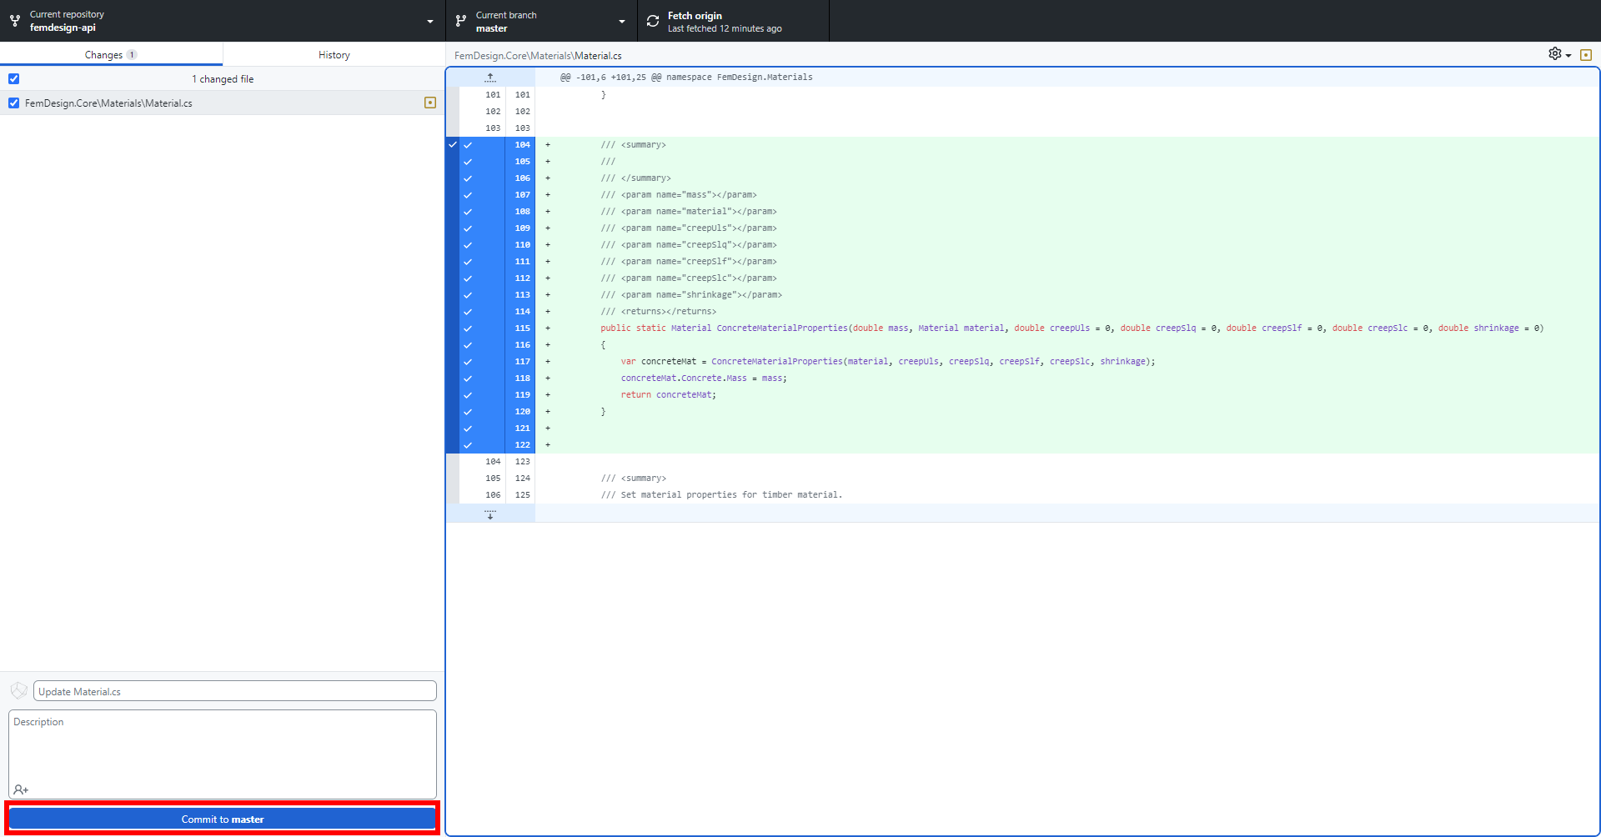Click the commit author avatar icon
Screen dimensions: 1601x837
tap(18, 691)
